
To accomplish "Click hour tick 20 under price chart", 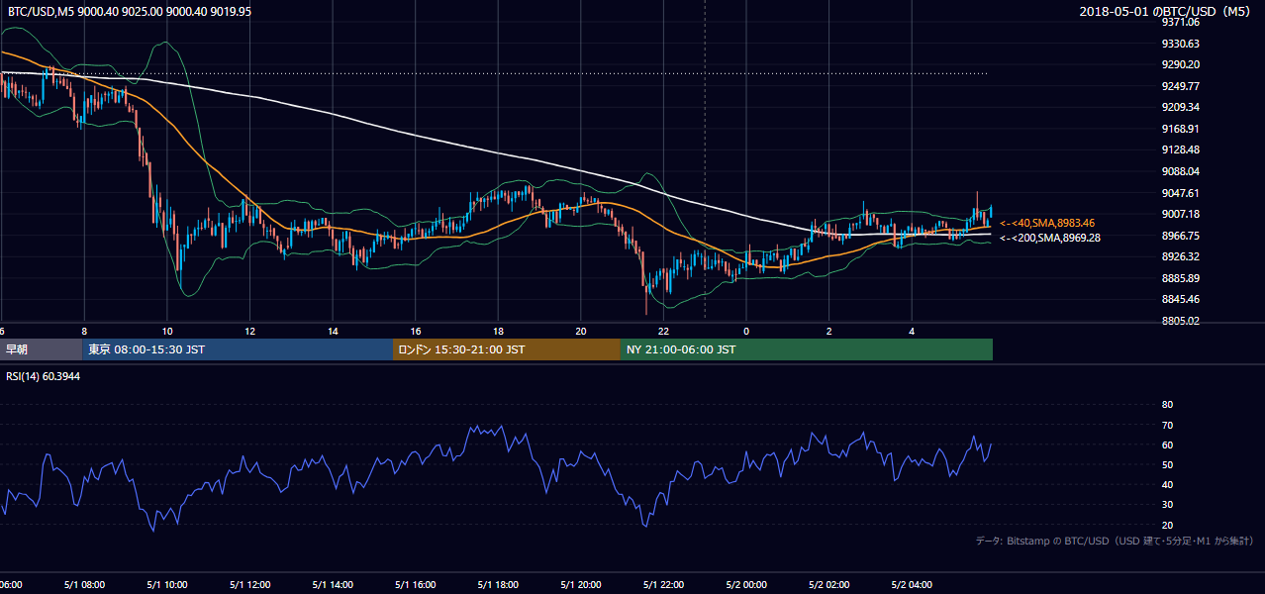I will pos(581,331).
